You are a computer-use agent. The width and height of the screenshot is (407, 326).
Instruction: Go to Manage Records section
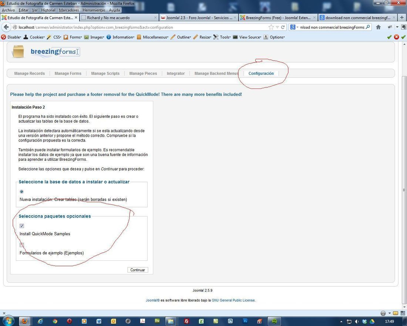click(29, 74)
